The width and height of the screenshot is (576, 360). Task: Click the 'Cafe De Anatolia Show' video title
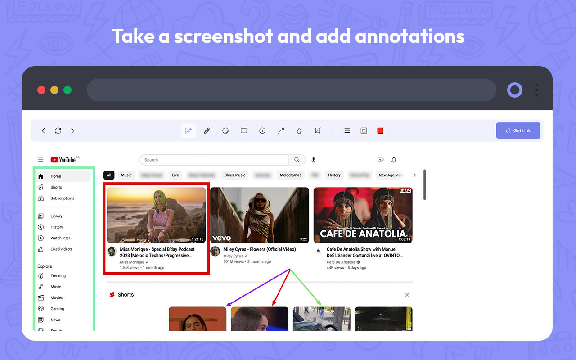(364, 252)
